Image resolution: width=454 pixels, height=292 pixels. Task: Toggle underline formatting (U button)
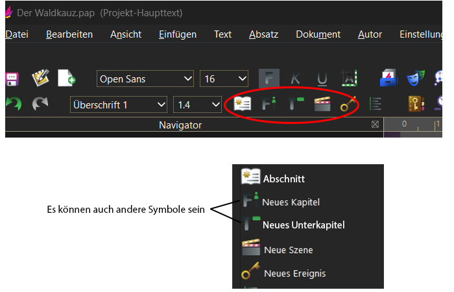[x=322, y=79]
